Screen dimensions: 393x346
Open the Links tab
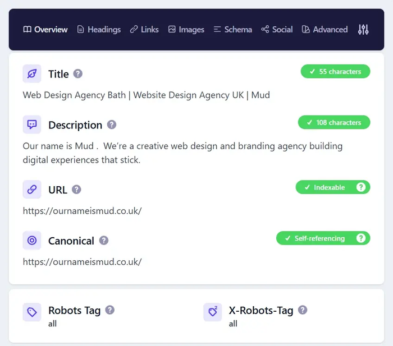[144, 30]
